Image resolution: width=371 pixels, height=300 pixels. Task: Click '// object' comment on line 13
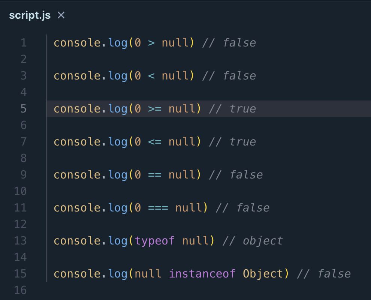click(253, 241)
